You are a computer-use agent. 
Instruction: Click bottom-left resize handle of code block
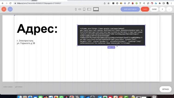[x=77, y=45]
